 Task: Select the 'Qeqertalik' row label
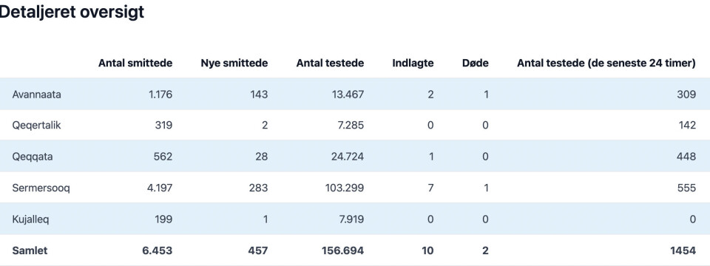point(37,126)
